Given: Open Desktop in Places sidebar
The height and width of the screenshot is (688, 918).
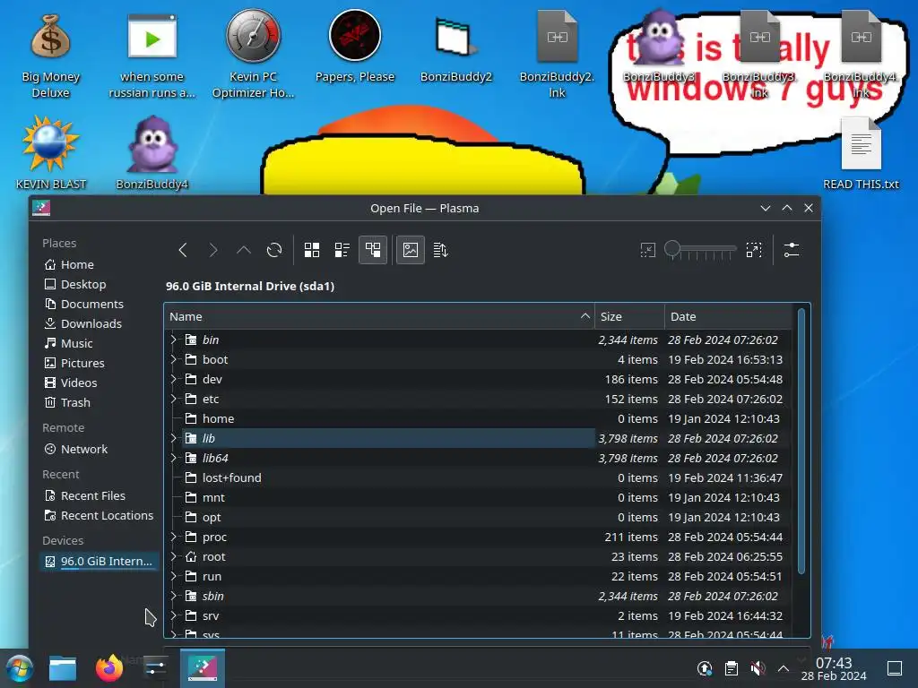Looking at the screenshot, I should (x=99, y=284).
